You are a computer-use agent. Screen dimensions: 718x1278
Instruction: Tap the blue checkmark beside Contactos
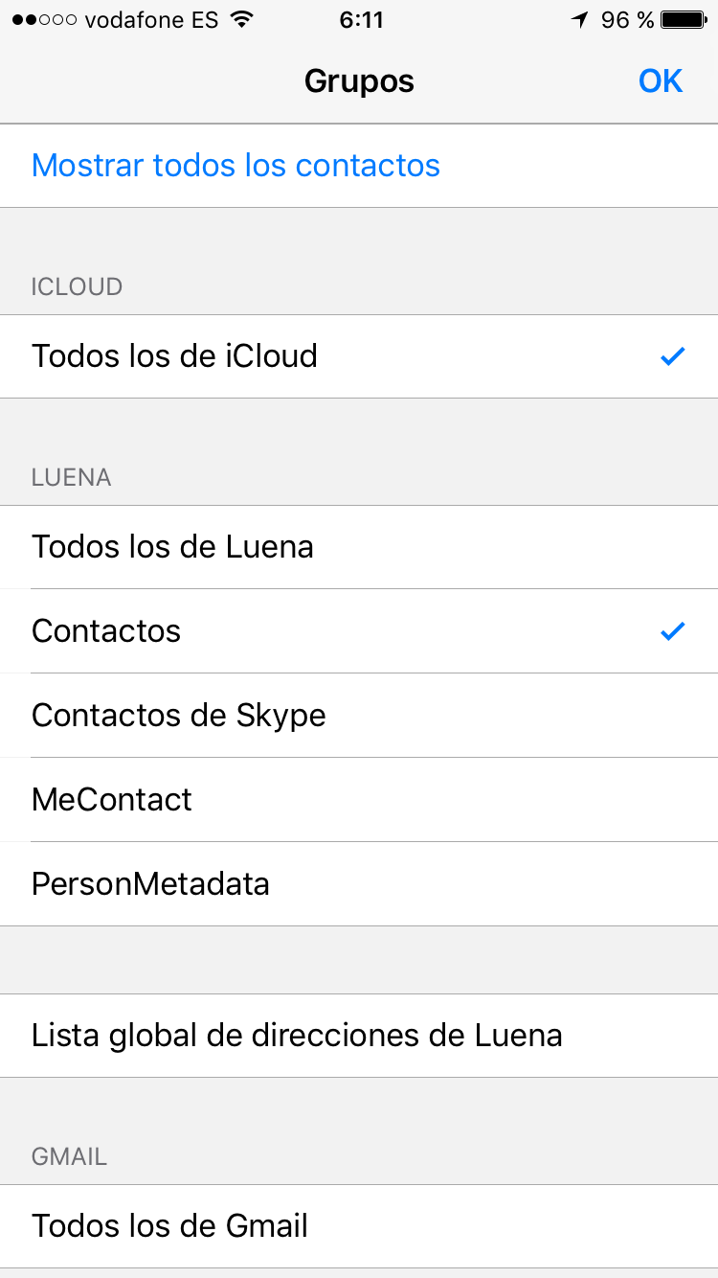click(x=673, y=631)
